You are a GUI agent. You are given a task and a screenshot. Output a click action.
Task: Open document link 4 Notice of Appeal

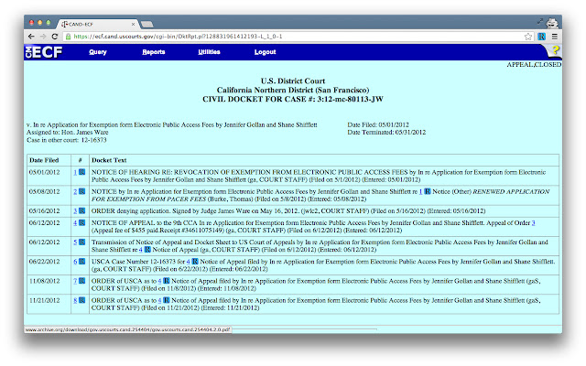75,223
